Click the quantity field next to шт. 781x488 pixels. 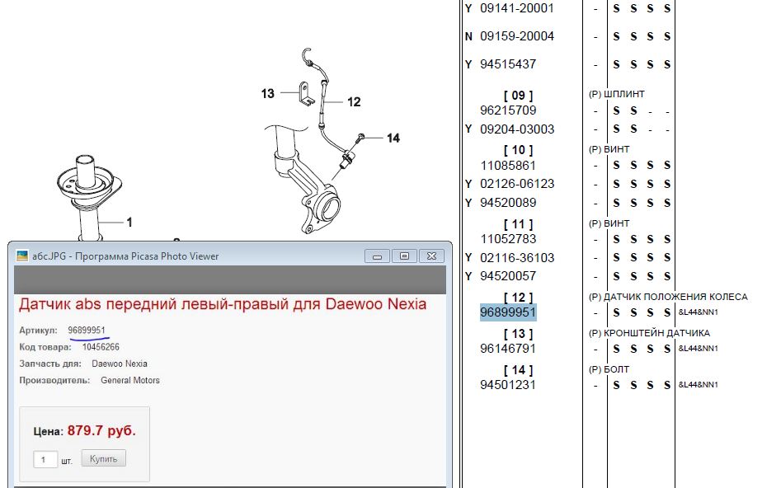point(45,459)
